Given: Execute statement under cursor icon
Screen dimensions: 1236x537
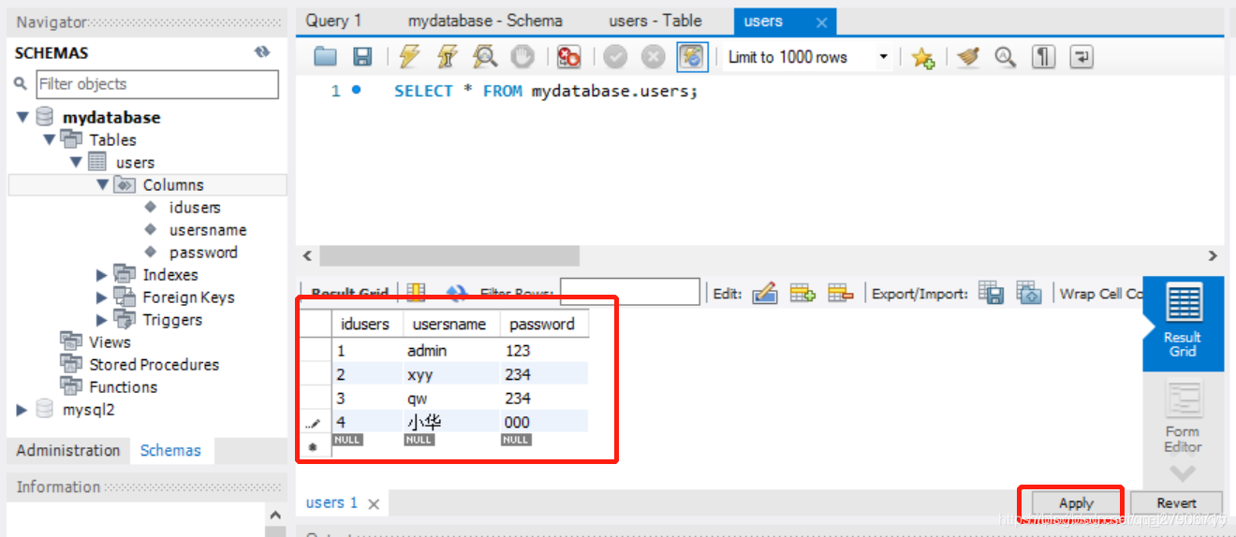Looking at the screenshot, I should (x=447, y=57).
